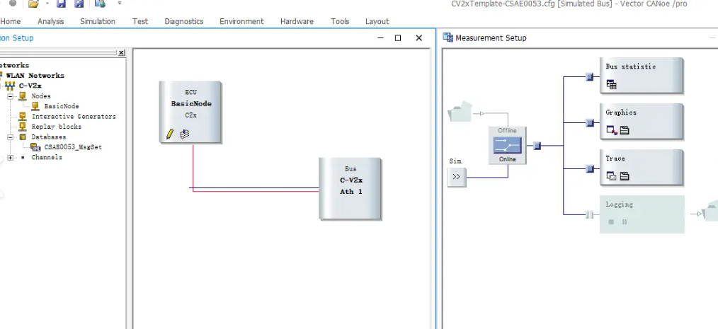Click the second floppy disk Save As icon
Viewport: 718px width, 329px height.
79,4
